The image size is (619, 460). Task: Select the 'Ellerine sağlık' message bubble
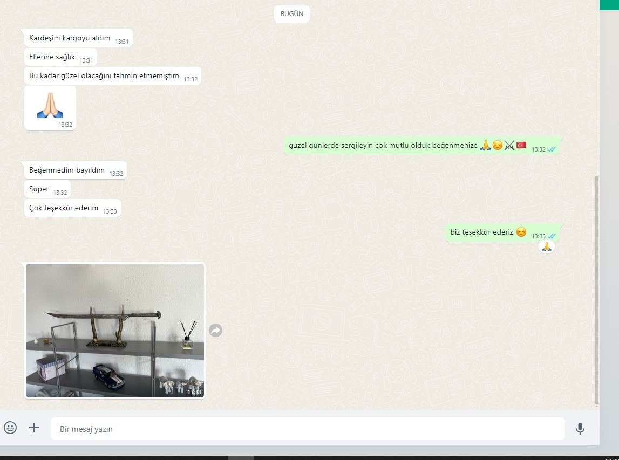[x=52, y=57]
